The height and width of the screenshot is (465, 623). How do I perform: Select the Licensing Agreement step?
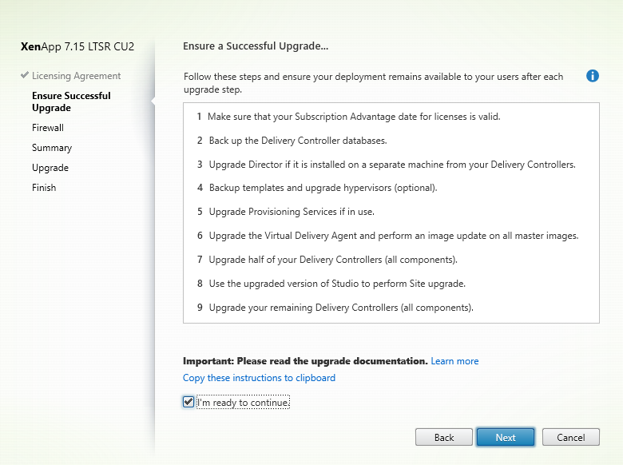(76, 76)
